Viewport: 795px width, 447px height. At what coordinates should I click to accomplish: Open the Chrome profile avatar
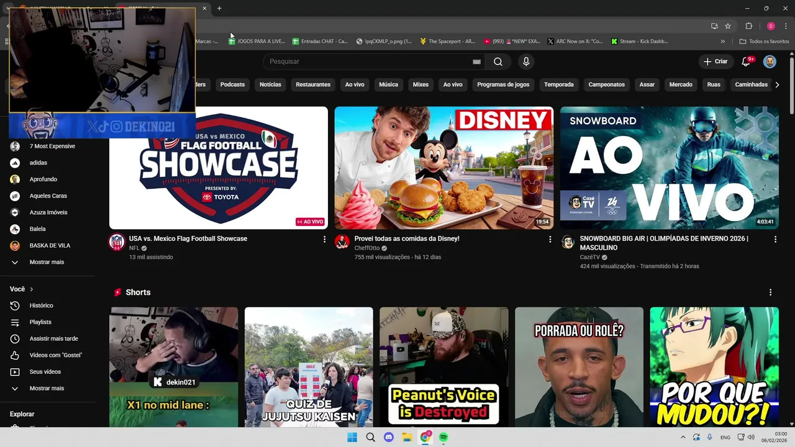tap(771, 26)
